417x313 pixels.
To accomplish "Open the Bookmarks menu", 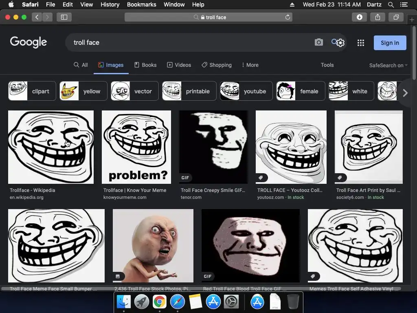I will [x=141, y=4].
